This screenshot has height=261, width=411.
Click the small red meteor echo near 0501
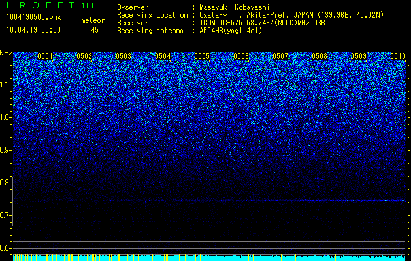[54, 207]
